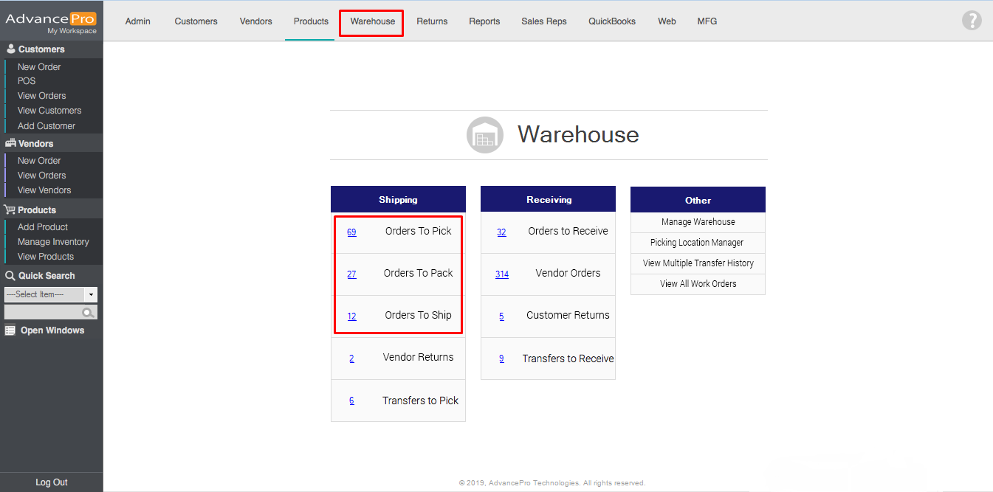The width and height of the screenshot is (993, 492).
Task: Open the 314 Vendor Orders link
Action: tap(501, 274)
